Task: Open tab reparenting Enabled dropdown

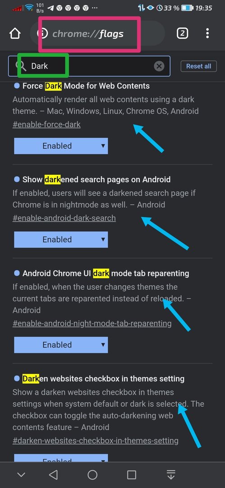Action: click(x=61, y=345)
